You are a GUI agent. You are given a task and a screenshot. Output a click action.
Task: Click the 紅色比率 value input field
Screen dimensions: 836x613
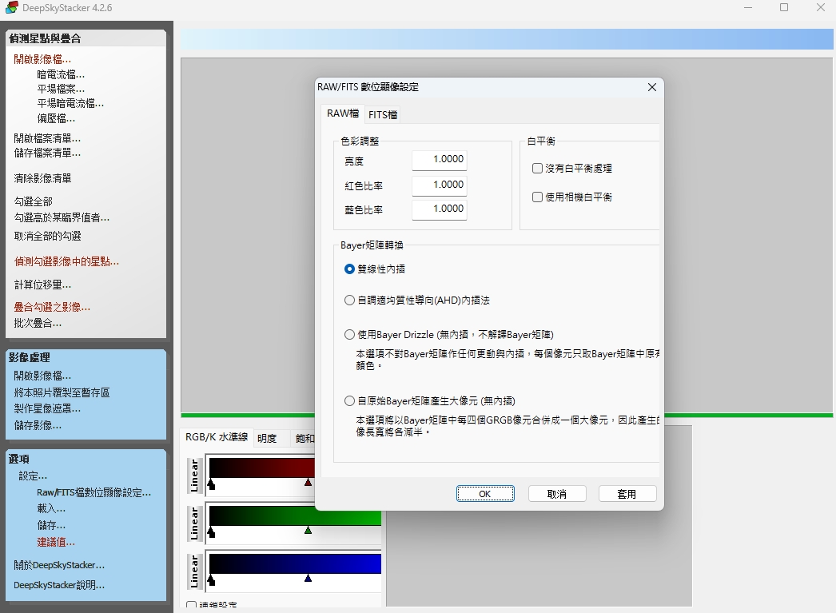tap(438, 185)
